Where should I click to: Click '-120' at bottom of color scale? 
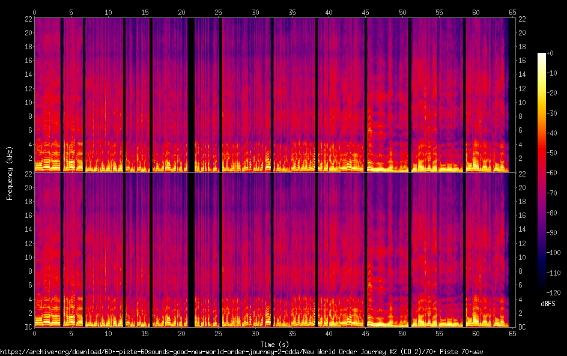(x=553, y=292)
